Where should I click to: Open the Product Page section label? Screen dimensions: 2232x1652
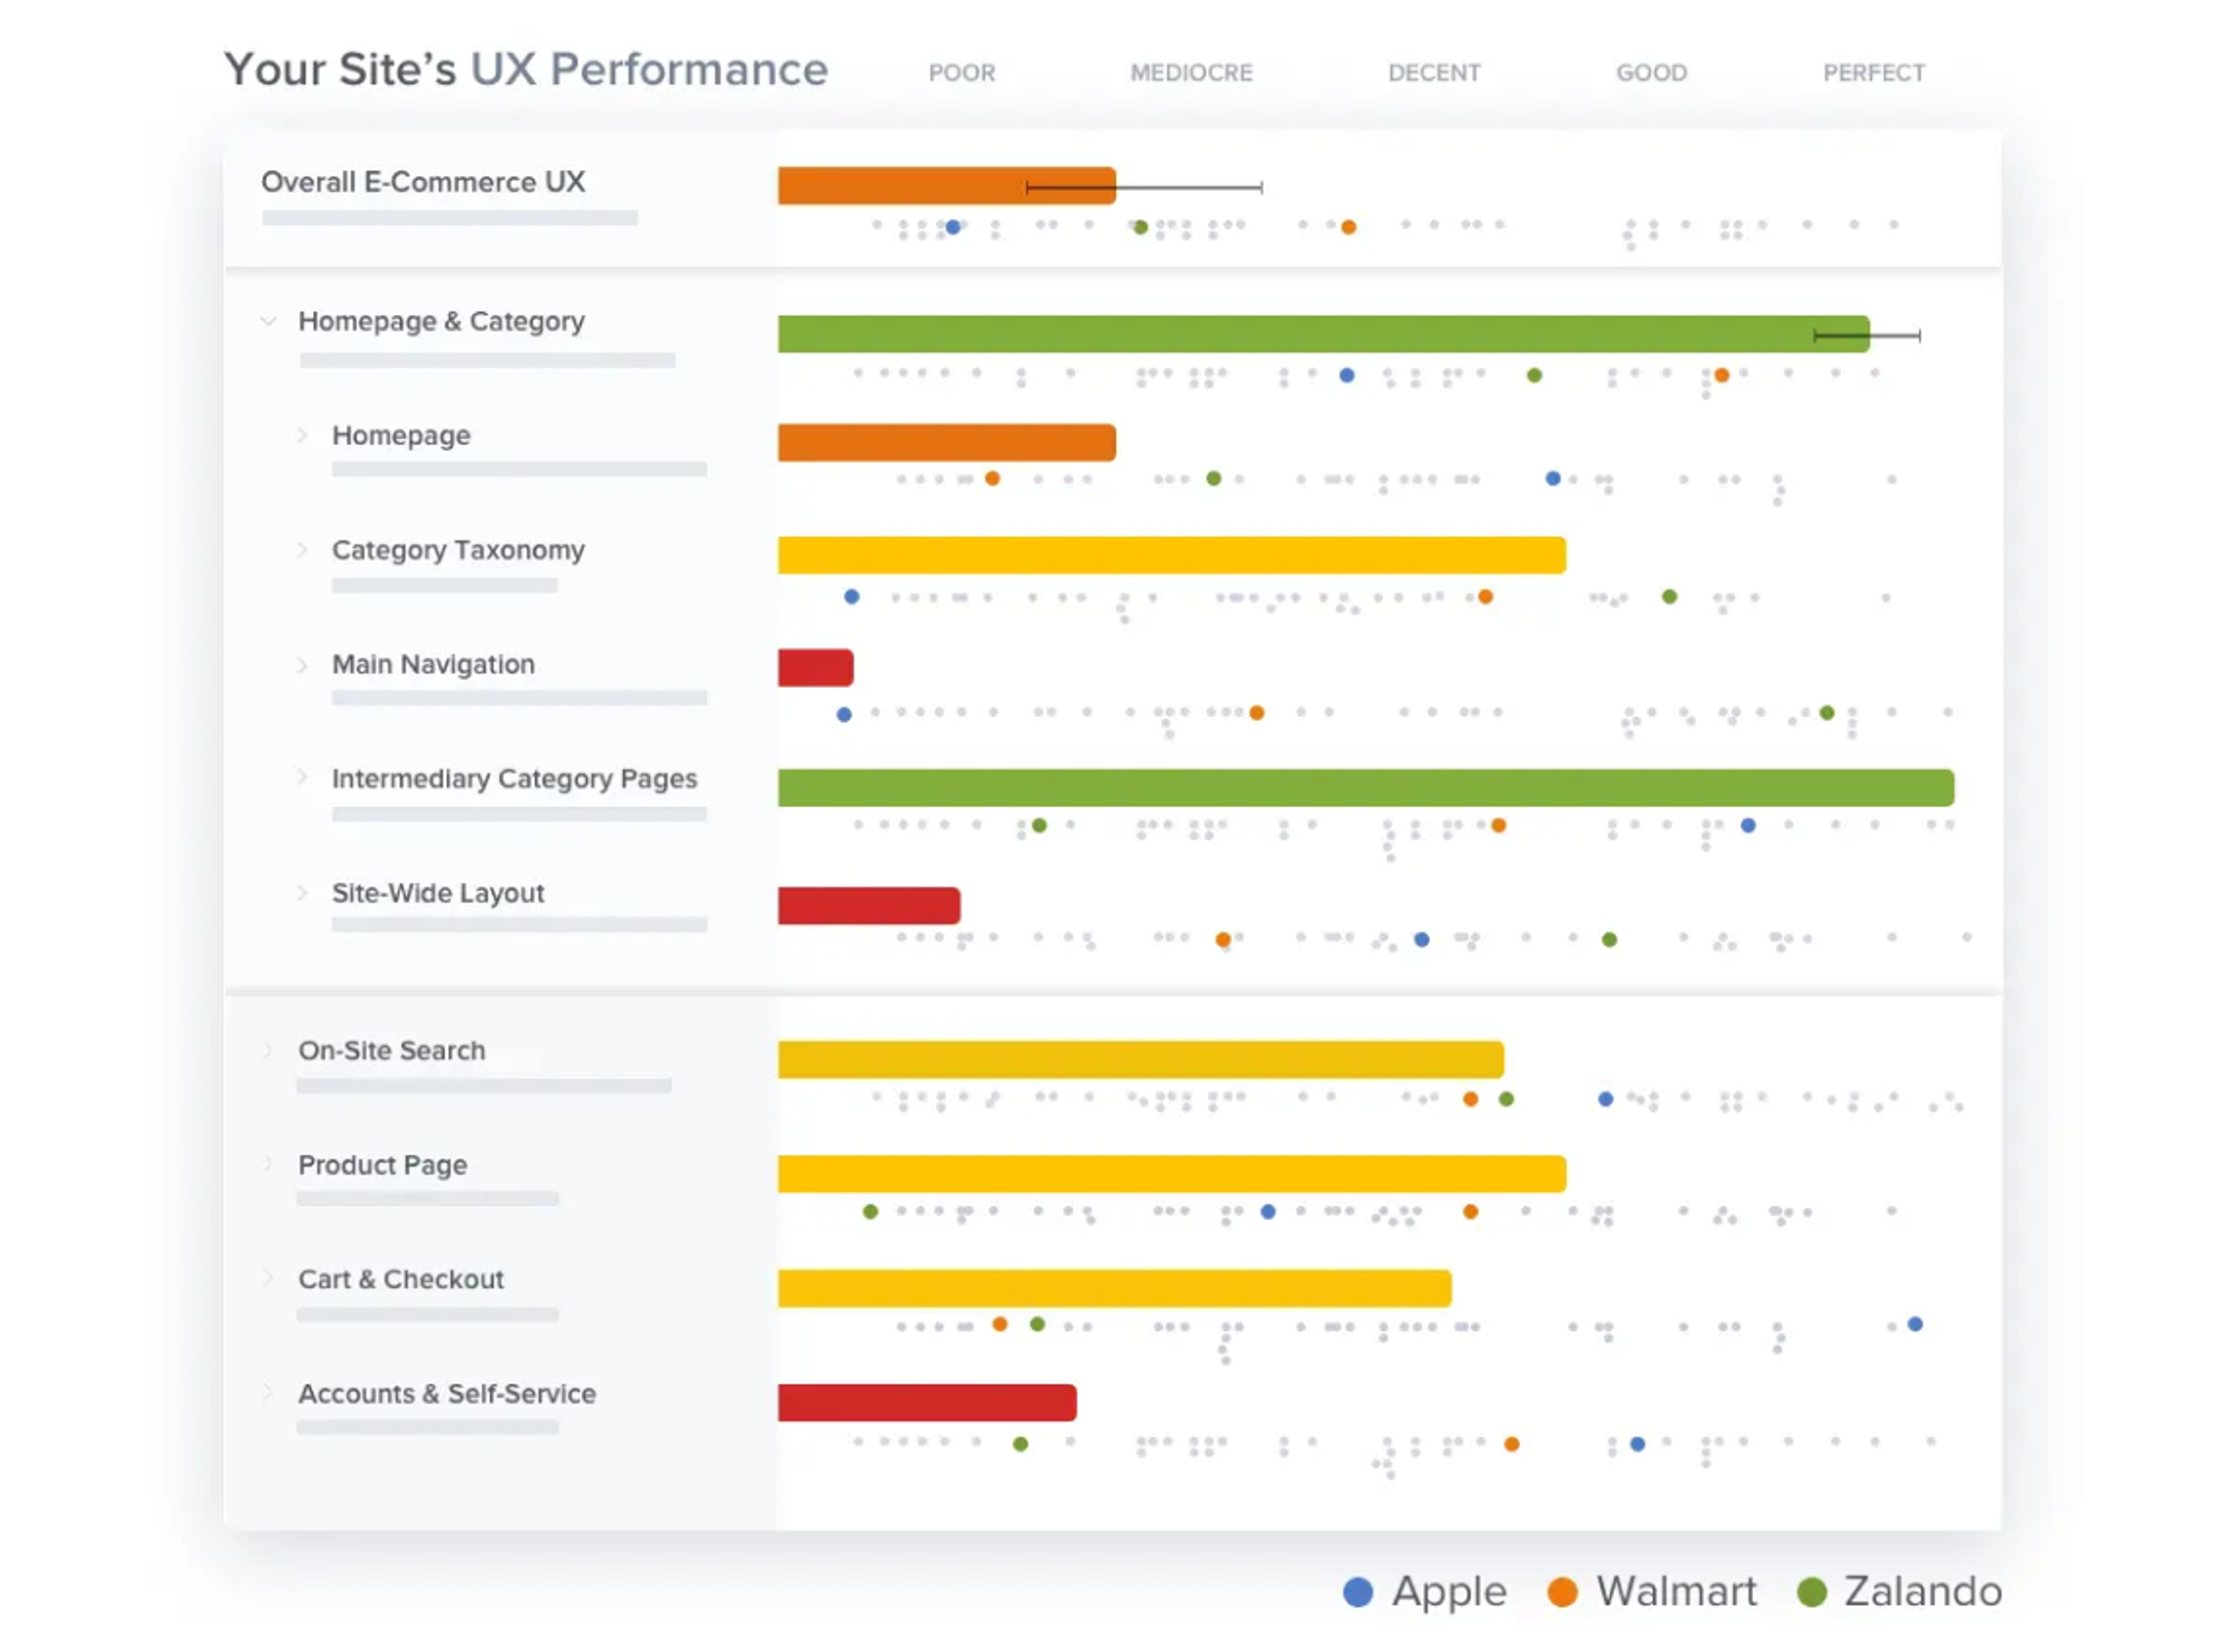point(382,1165)
